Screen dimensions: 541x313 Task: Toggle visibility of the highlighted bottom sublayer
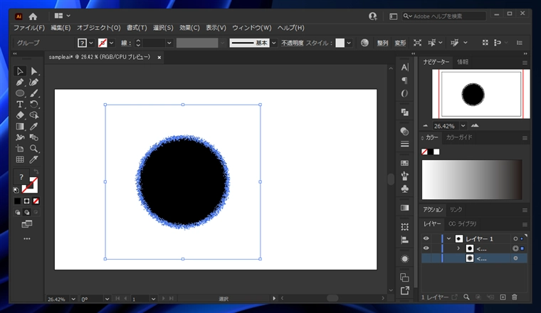[x=426, y=258]
